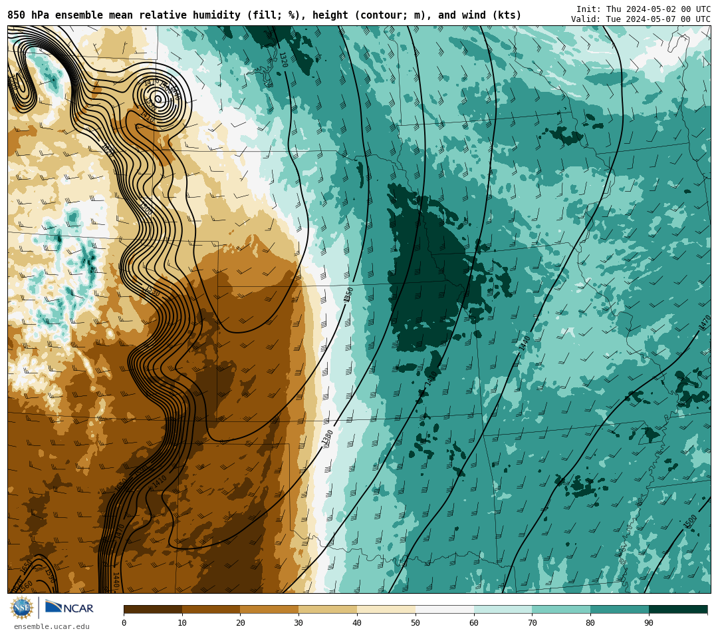
Task: Click the colorbar tick label '0'
Action: pos(124,622)
